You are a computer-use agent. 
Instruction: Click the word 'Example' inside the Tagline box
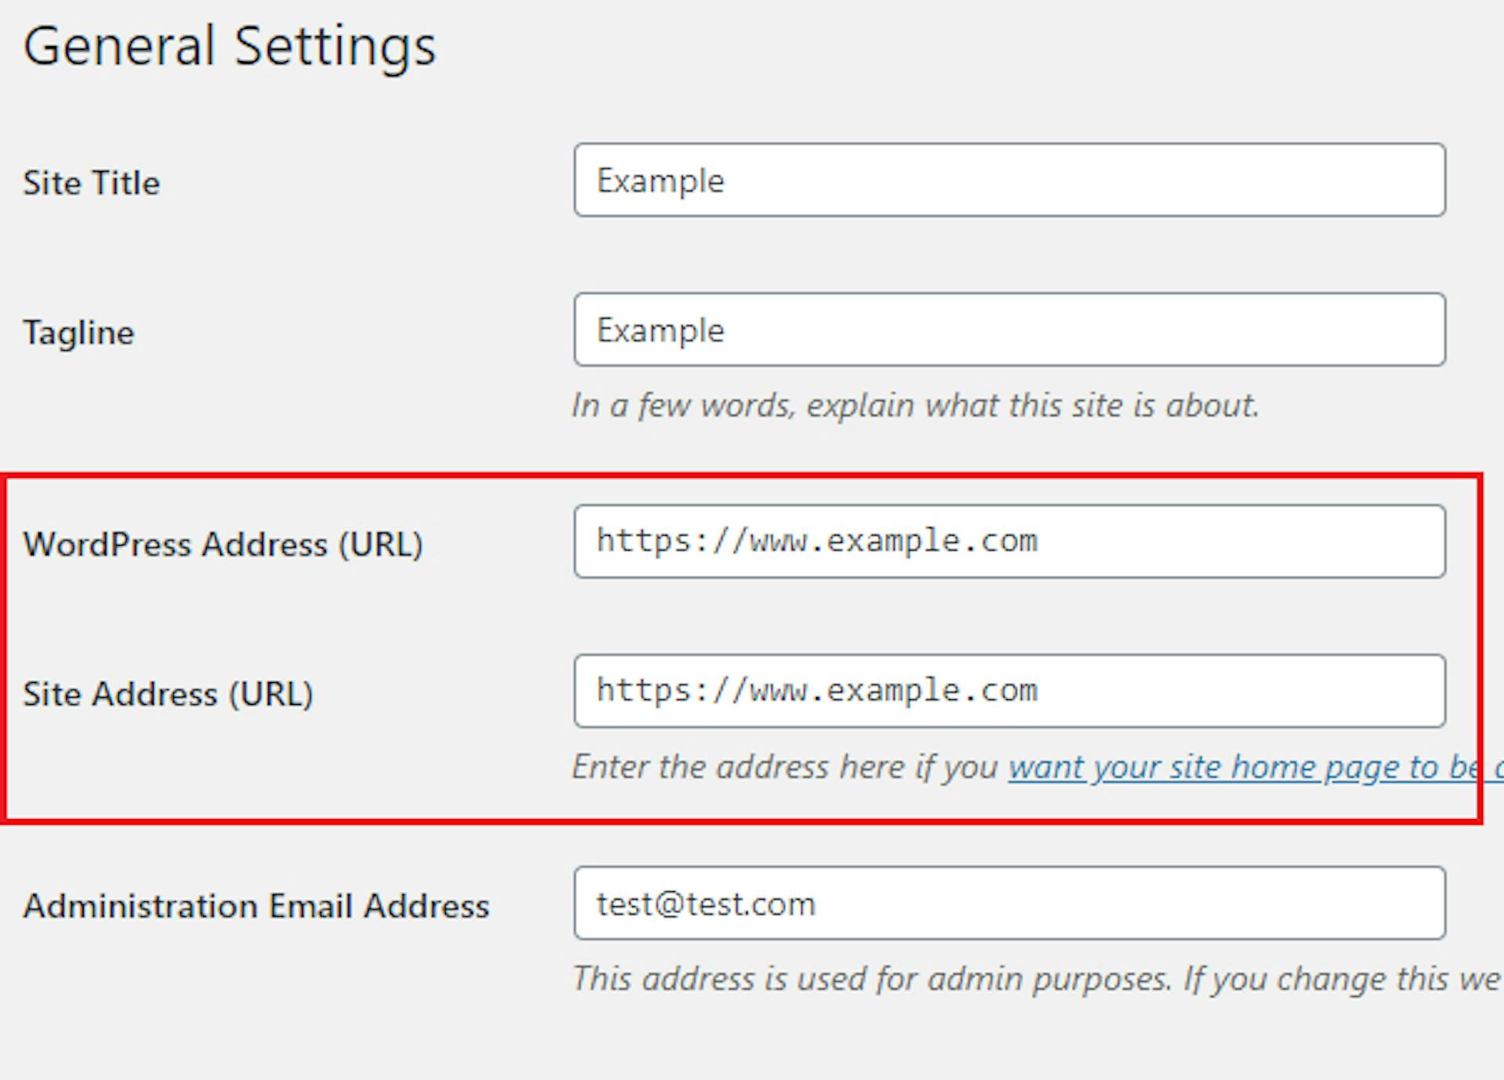660,331
